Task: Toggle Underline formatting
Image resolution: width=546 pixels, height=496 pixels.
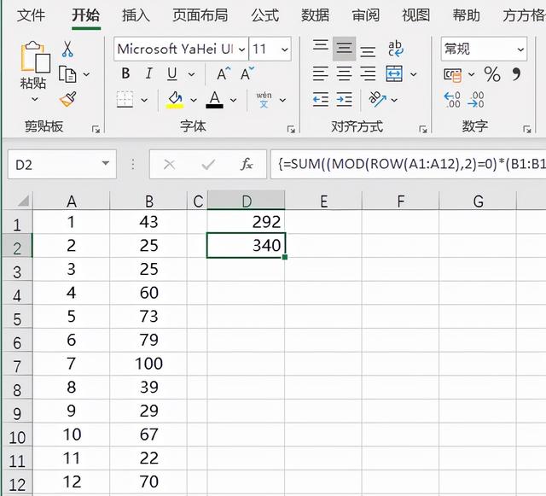Action: [172, 74]
